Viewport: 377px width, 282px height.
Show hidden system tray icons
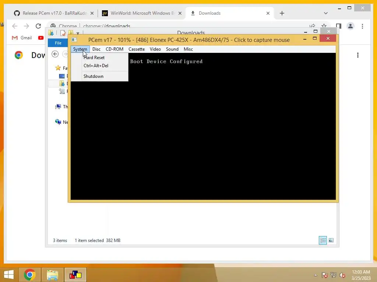tap(316, 275)
